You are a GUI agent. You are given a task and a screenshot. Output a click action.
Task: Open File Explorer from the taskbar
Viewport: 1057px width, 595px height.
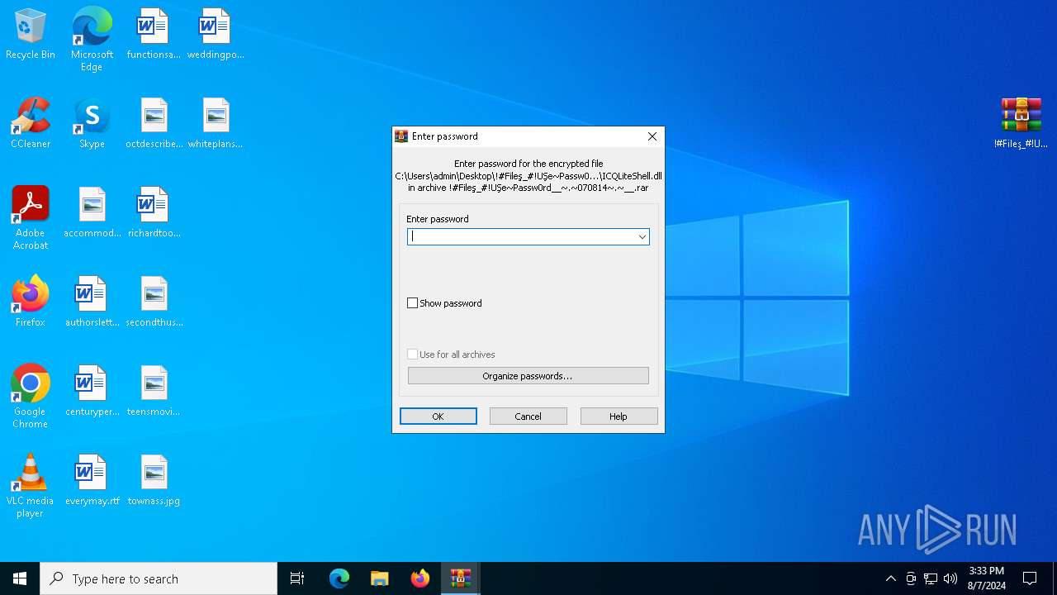(x=380, y=578)
